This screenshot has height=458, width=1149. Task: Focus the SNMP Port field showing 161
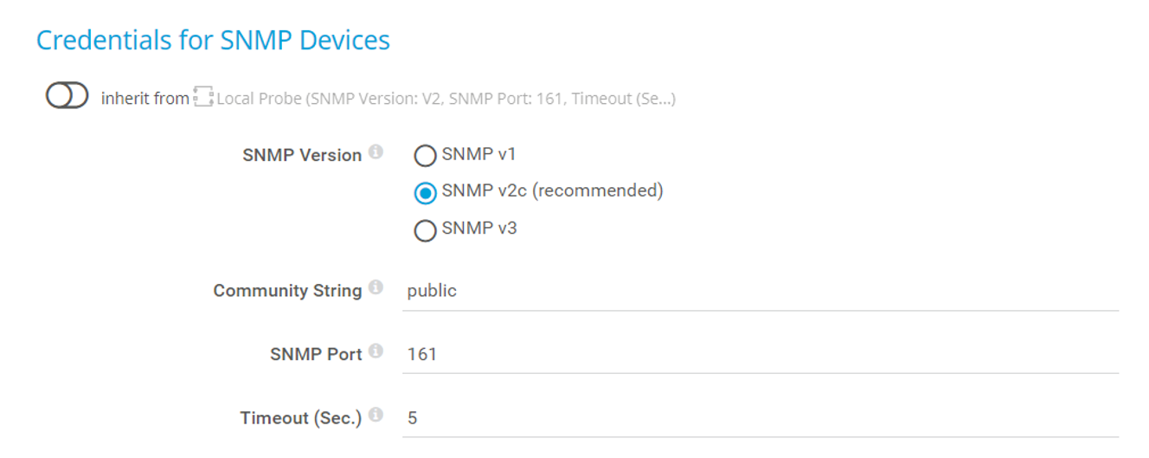(x=760, y=354)
